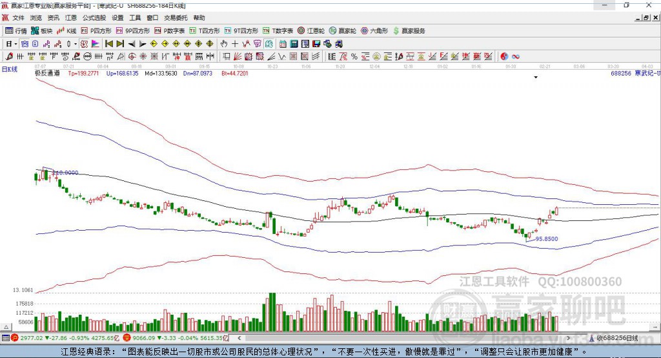Open the 交易委托 menu

(x=176, y=17)
